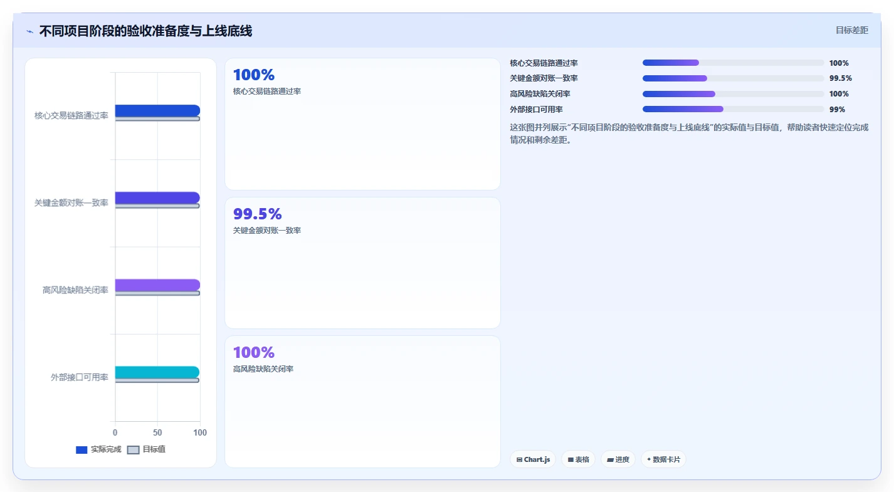The image size is (894, 492).
Task: Click the title 不同项目阶段的验收准备度与上线底线
Action: [x=145, y=31]
